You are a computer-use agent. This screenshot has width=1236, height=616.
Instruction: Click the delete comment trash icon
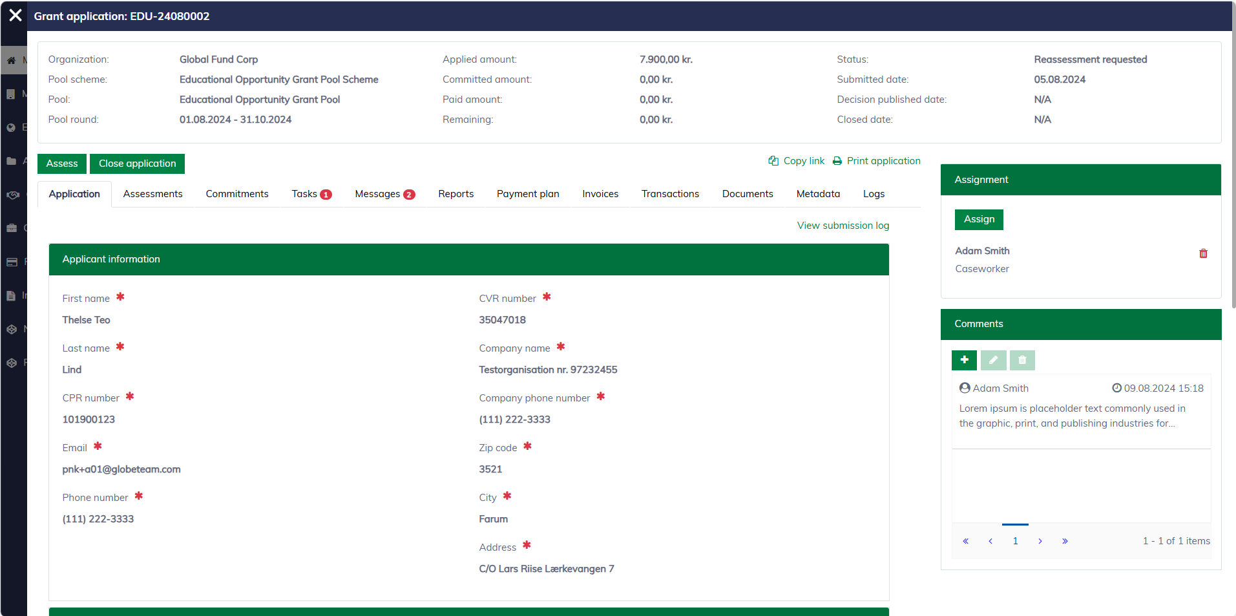pyautogui.click(x=1022, y=360)
